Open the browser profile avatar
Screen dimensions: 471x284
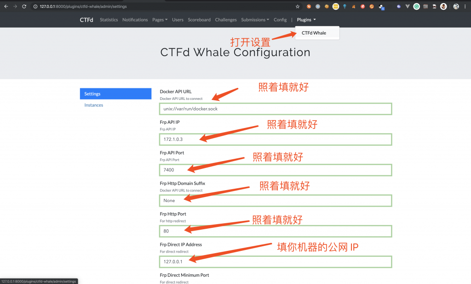tap(456, 6)
